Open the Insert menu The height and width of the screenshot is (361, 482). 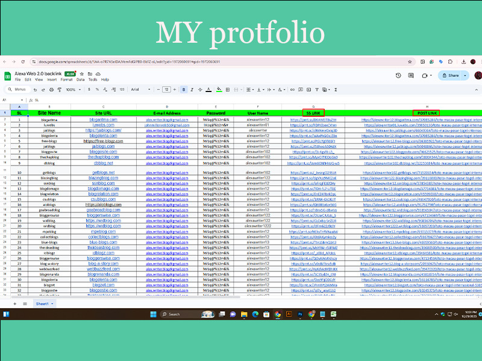(52, 79)
